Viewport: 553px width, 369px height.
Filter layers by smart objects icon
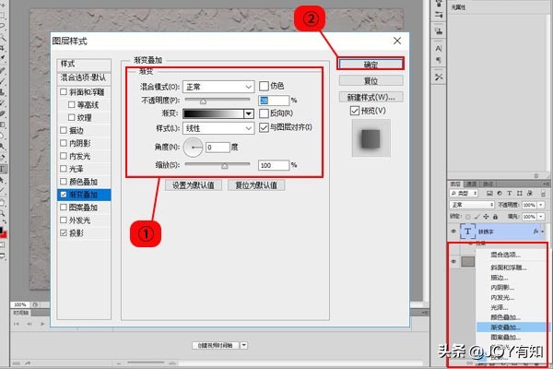click(x=529, y=193)
